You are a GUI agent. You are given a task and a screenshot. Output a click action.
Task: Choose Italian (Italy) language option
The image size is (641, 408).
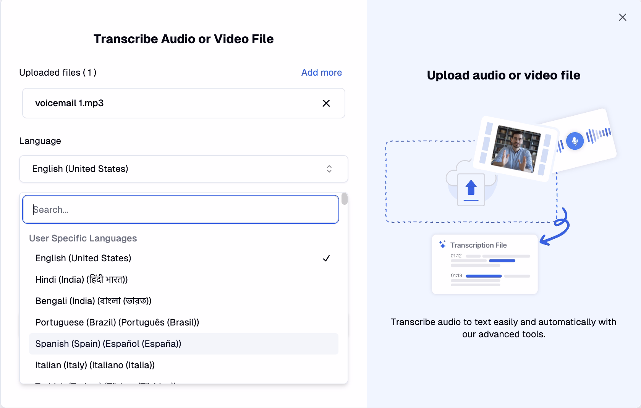click(x=183, y=365)
